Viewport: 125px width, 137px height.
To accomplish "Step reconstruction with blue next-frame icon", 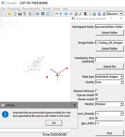I will point(66,14).
